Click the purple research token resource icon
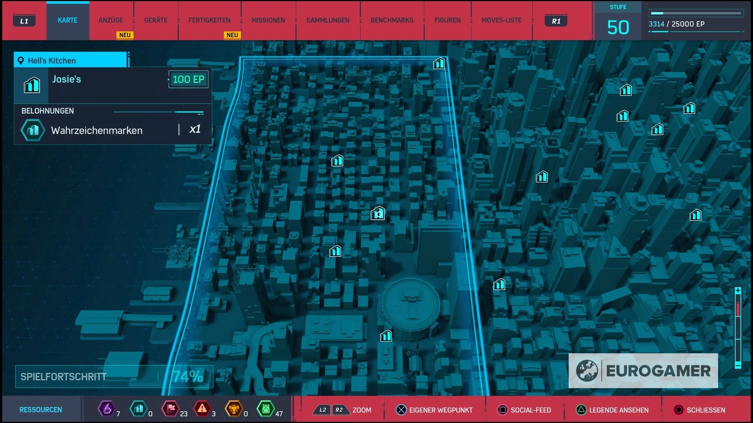Image resolution: width=753 pixels, height=423 pixels. tap(106, 409)
